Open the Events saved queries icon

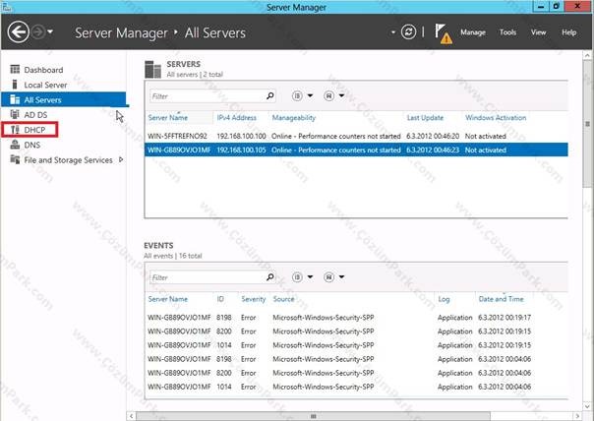[328, 277]
